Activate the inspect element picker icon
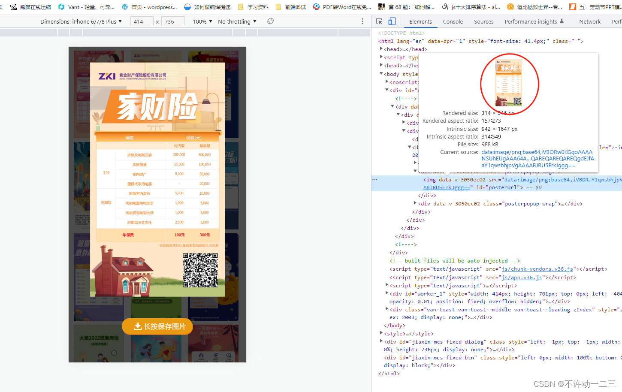Image resolution: width=622 pixels, height=392 pixels. (x=379, y=21)
